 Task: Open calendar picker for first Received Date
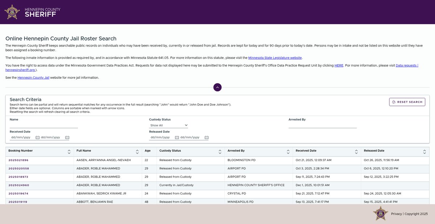tap(38, 138)
